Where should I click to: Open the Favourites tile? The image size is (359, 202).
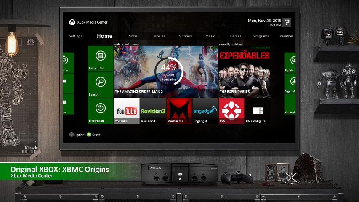click(100, 58)
